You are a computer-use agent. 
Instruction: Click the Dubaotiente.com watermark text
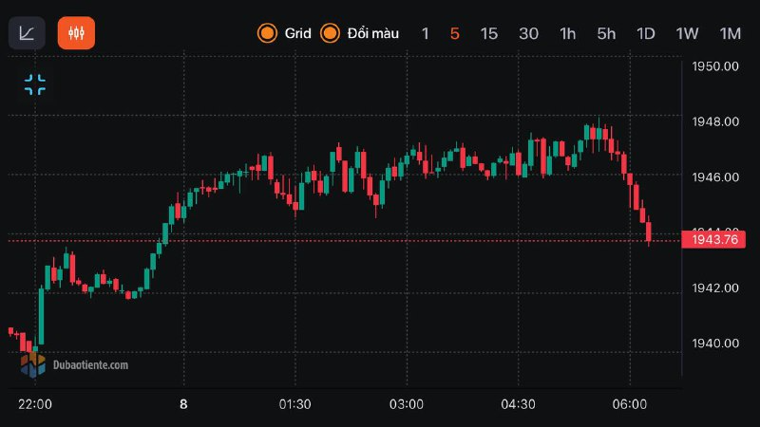click(90, 364)
